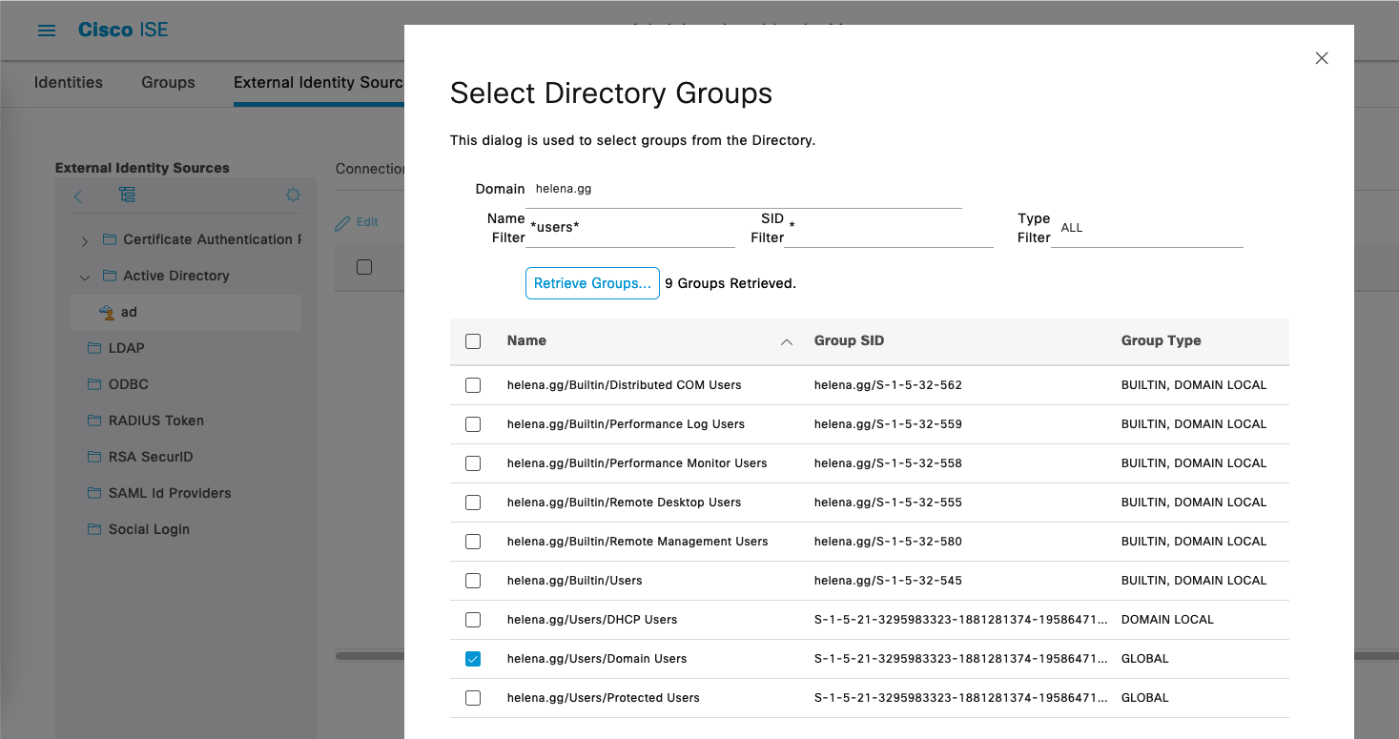The width and height of the screenshot is (1399, 739).
Task: Click the Retrieve Groups button
Action: pyautogui.click(x=592, y=283)
